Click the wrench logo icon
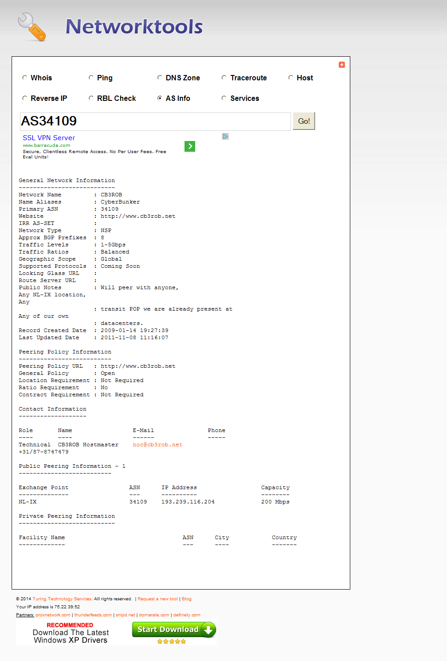The height and width of the screenshot is (661, 447). pos(32,27)
